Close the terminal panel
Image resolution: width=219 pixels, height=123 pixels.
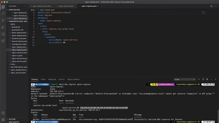click(x=216, y=79)
